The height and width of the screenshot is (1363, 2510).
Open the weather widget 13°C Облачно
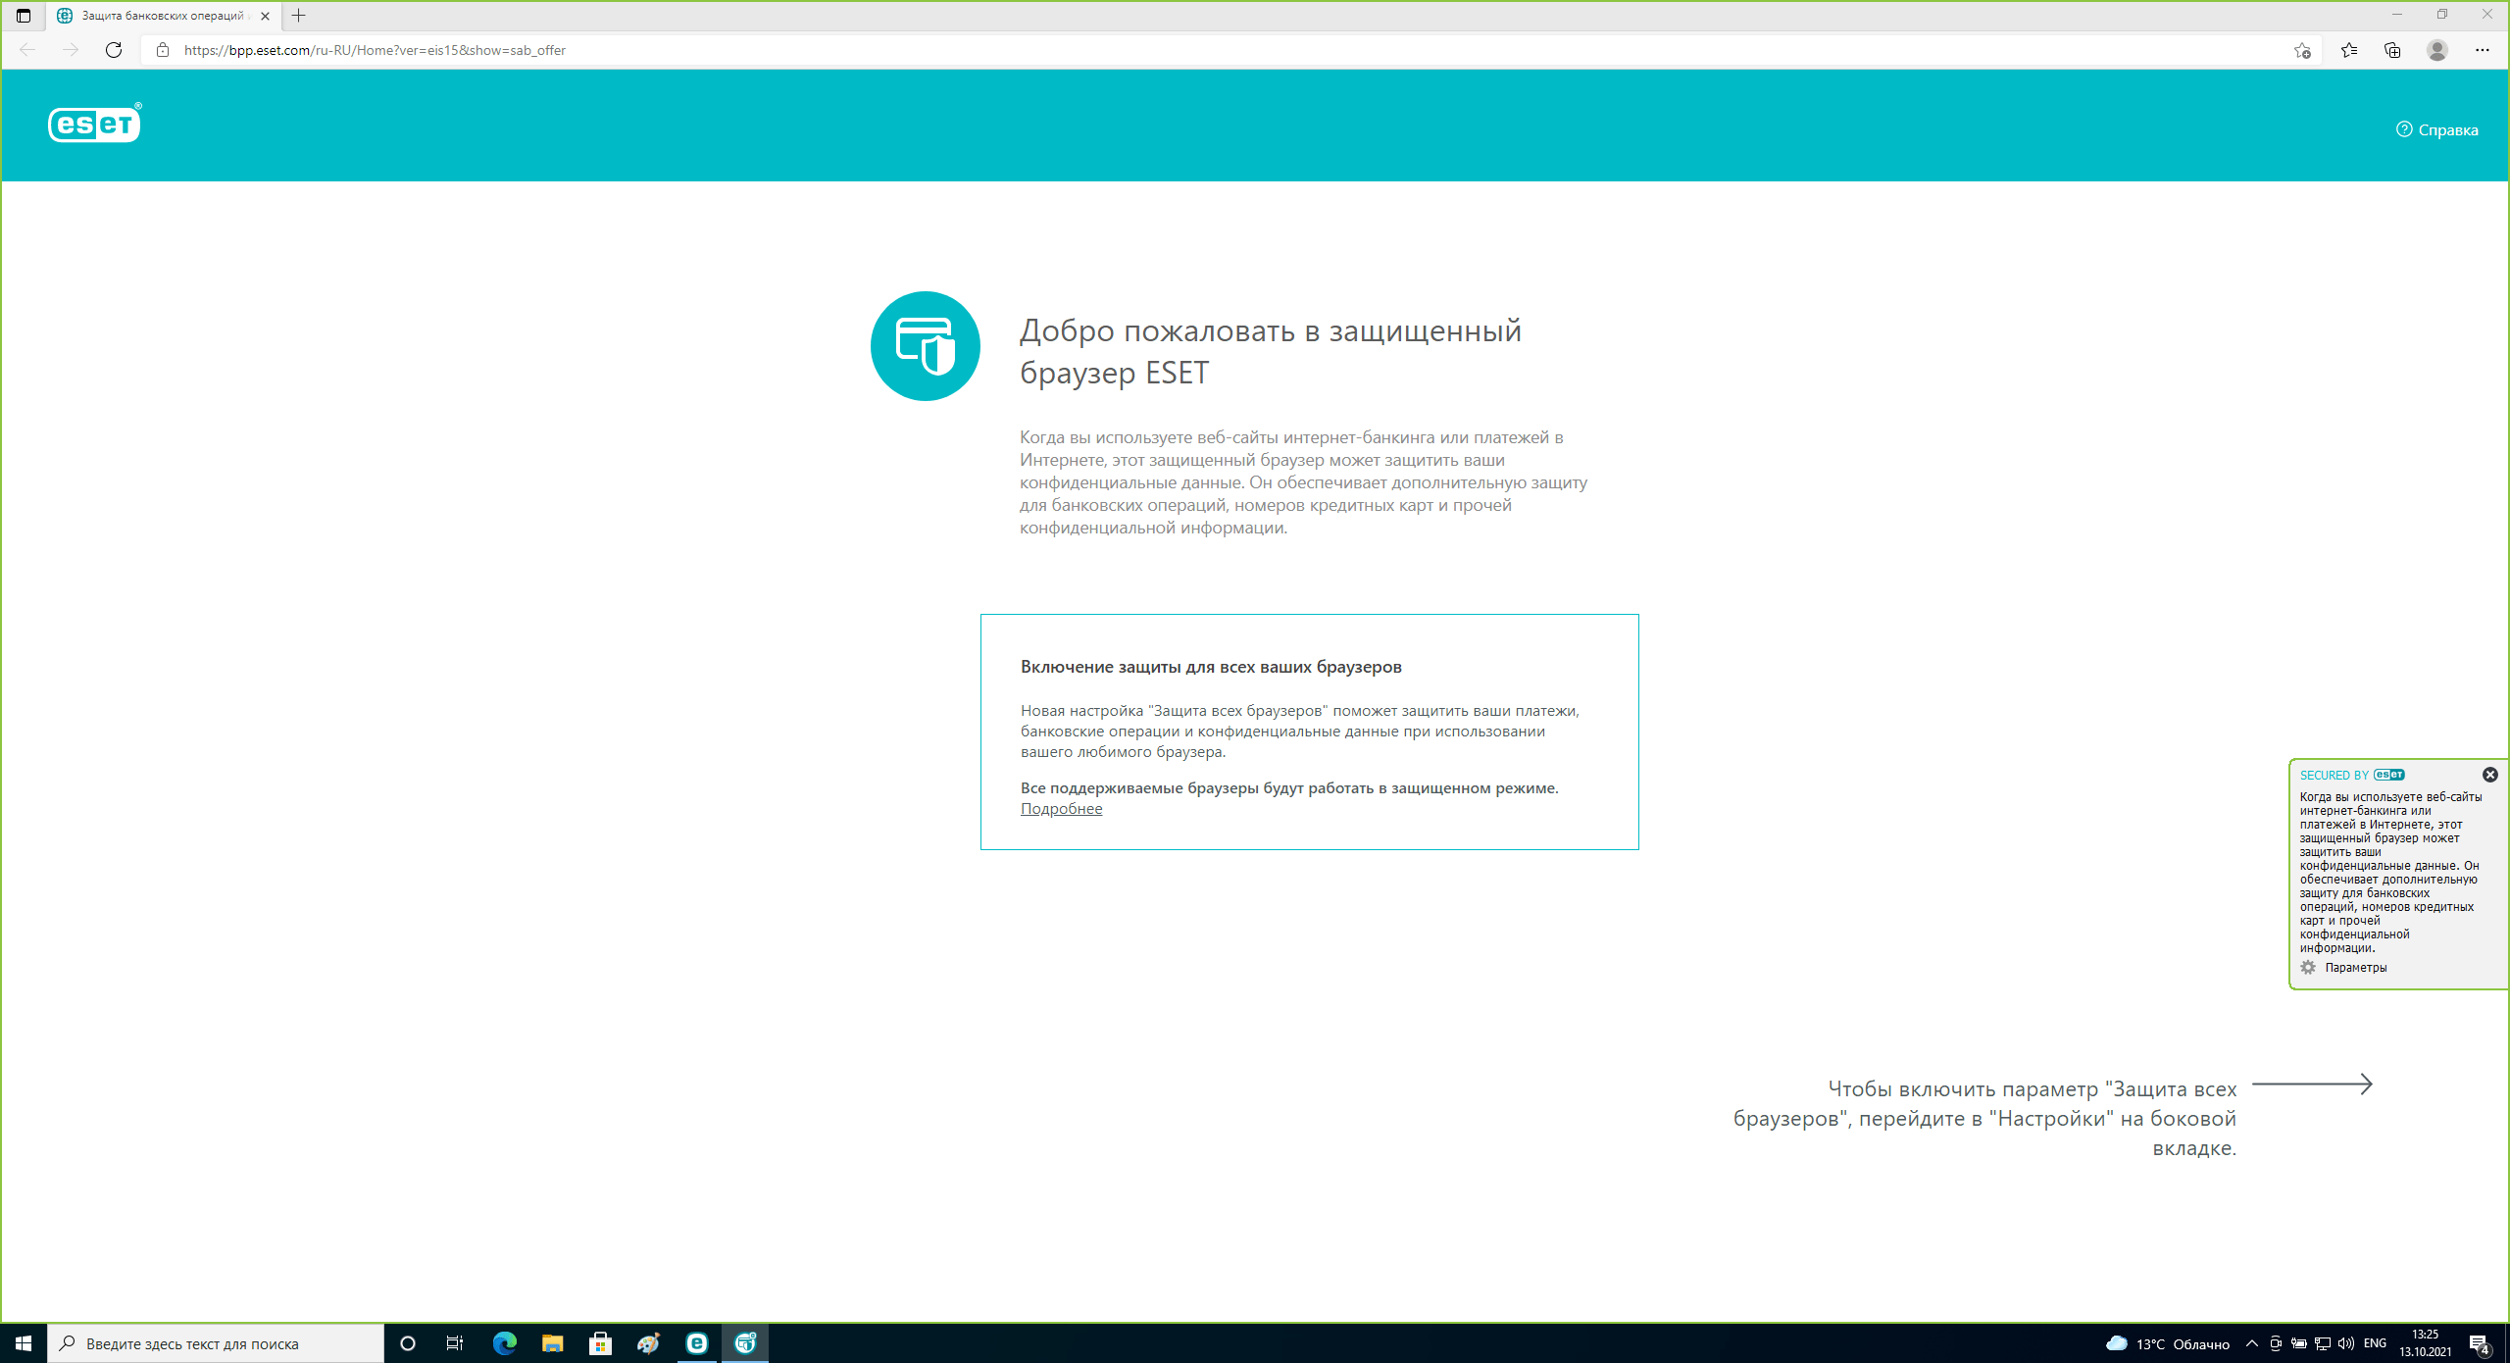click(2167, 1343)
